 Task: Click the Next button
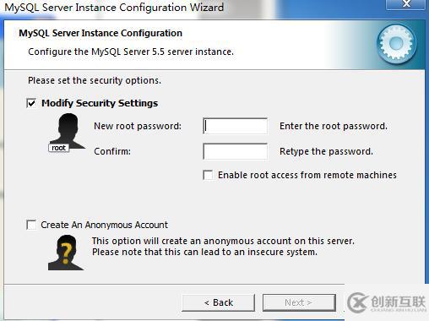(x=299, y=302)
